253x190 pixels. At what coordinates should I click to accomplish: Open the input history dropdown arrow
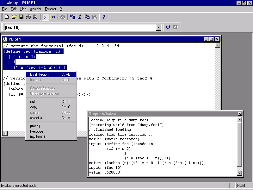159,28
